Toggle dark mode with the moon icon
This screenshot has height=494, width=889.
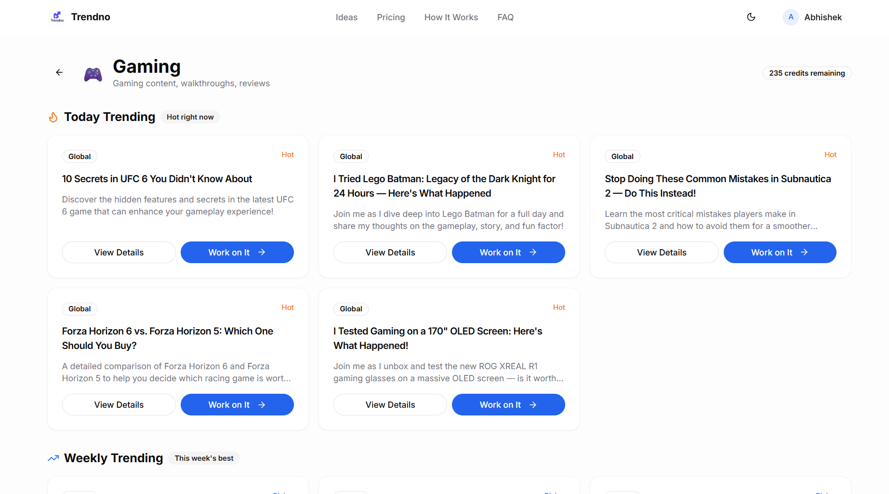pyautogui.click(x=751, y=17)
